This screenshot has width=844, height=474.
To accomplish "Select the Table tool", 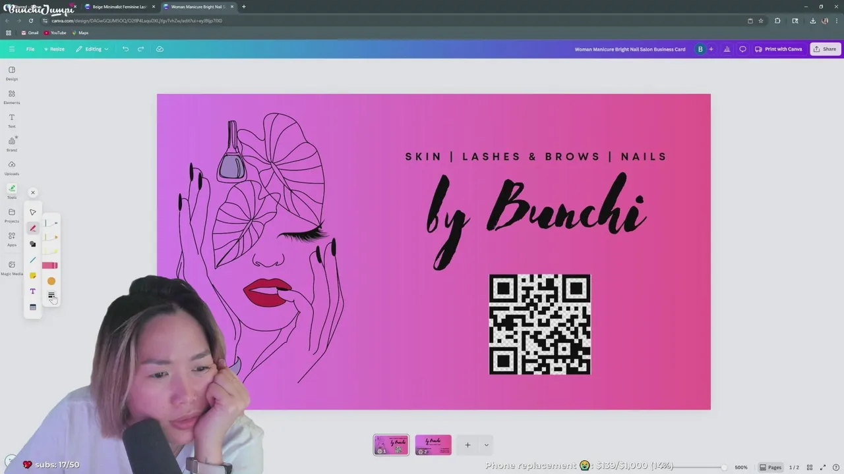I will pyautogui.click(x=33, y=307).
